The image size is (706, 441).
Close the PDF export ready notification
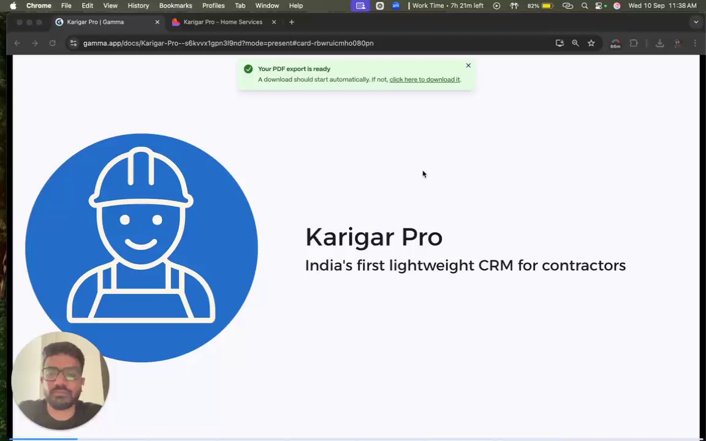[468, 66]
